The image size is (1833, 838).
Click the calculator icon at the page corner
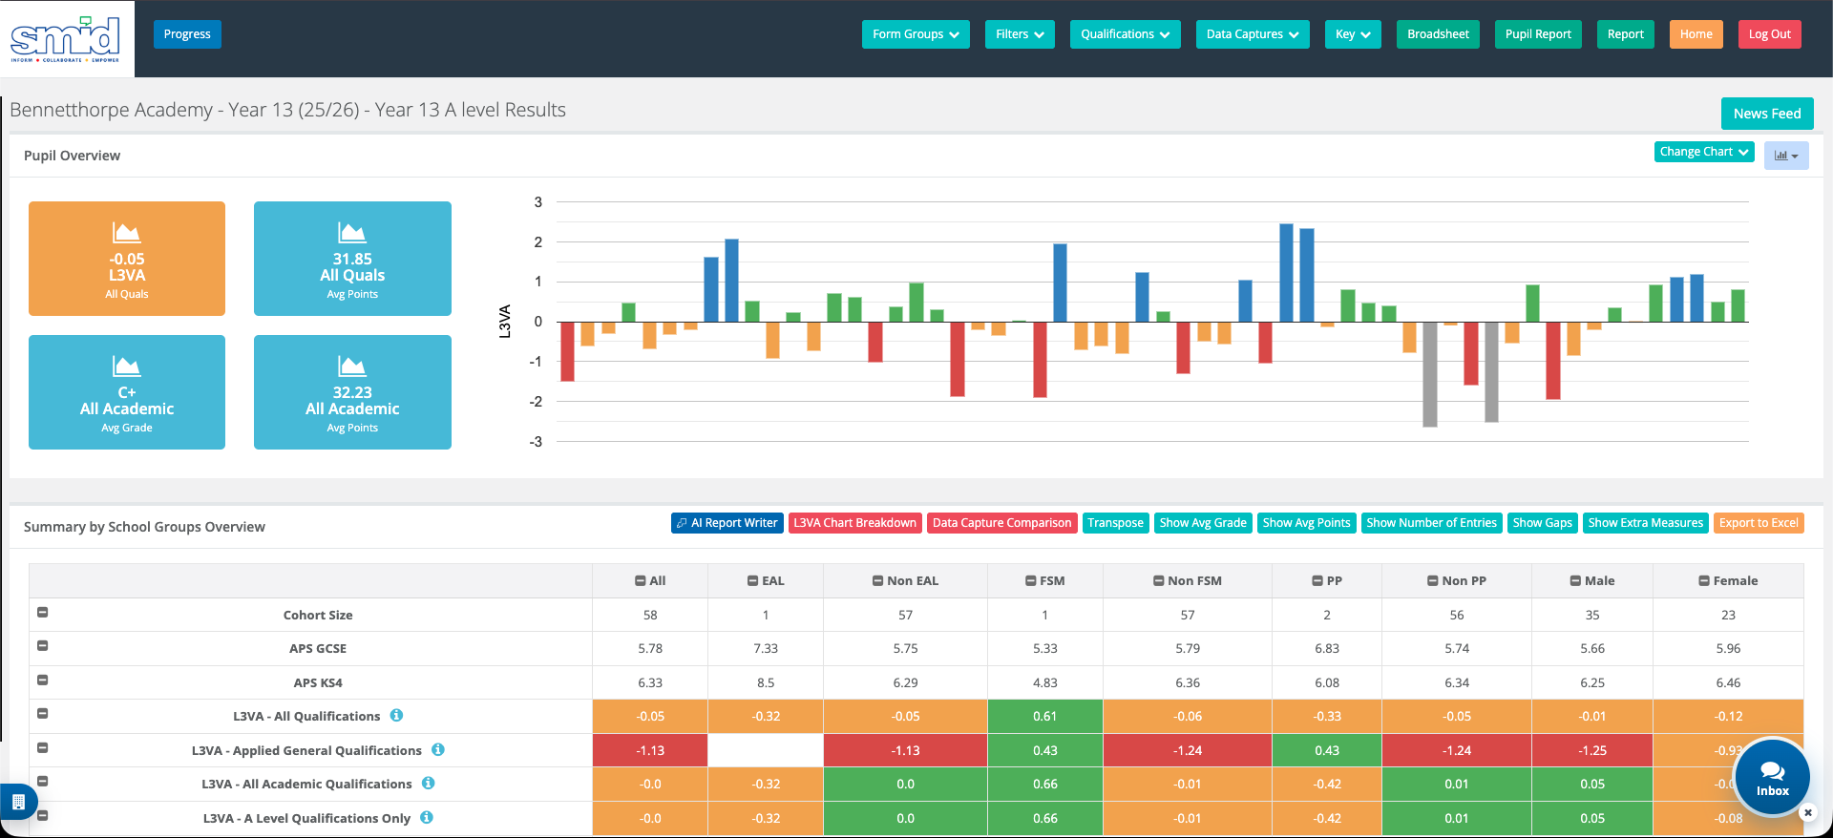pos(18,803)
